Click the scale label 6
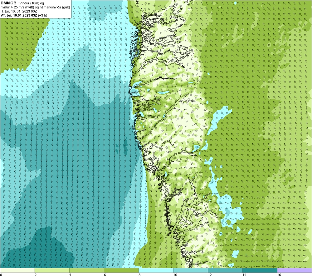This screenshot has height=277, width=312. point(105,275)
